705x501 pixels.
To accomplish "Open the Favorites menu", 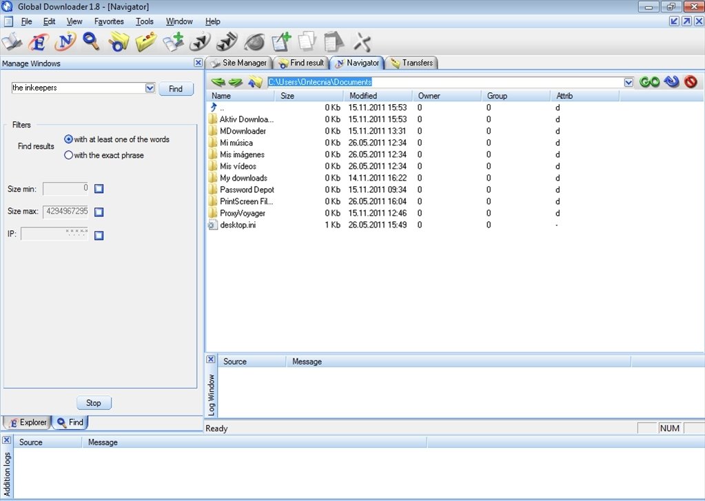I will [109, 21].
